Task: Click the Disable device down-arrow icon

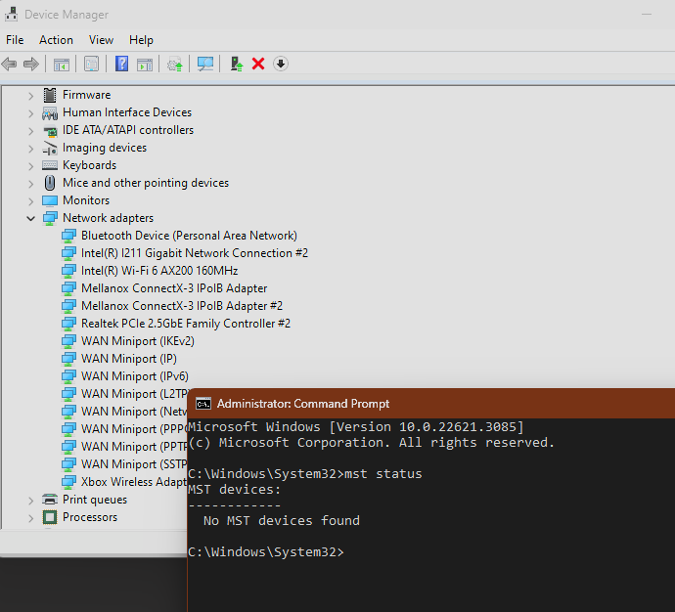Action: (281, 65)
